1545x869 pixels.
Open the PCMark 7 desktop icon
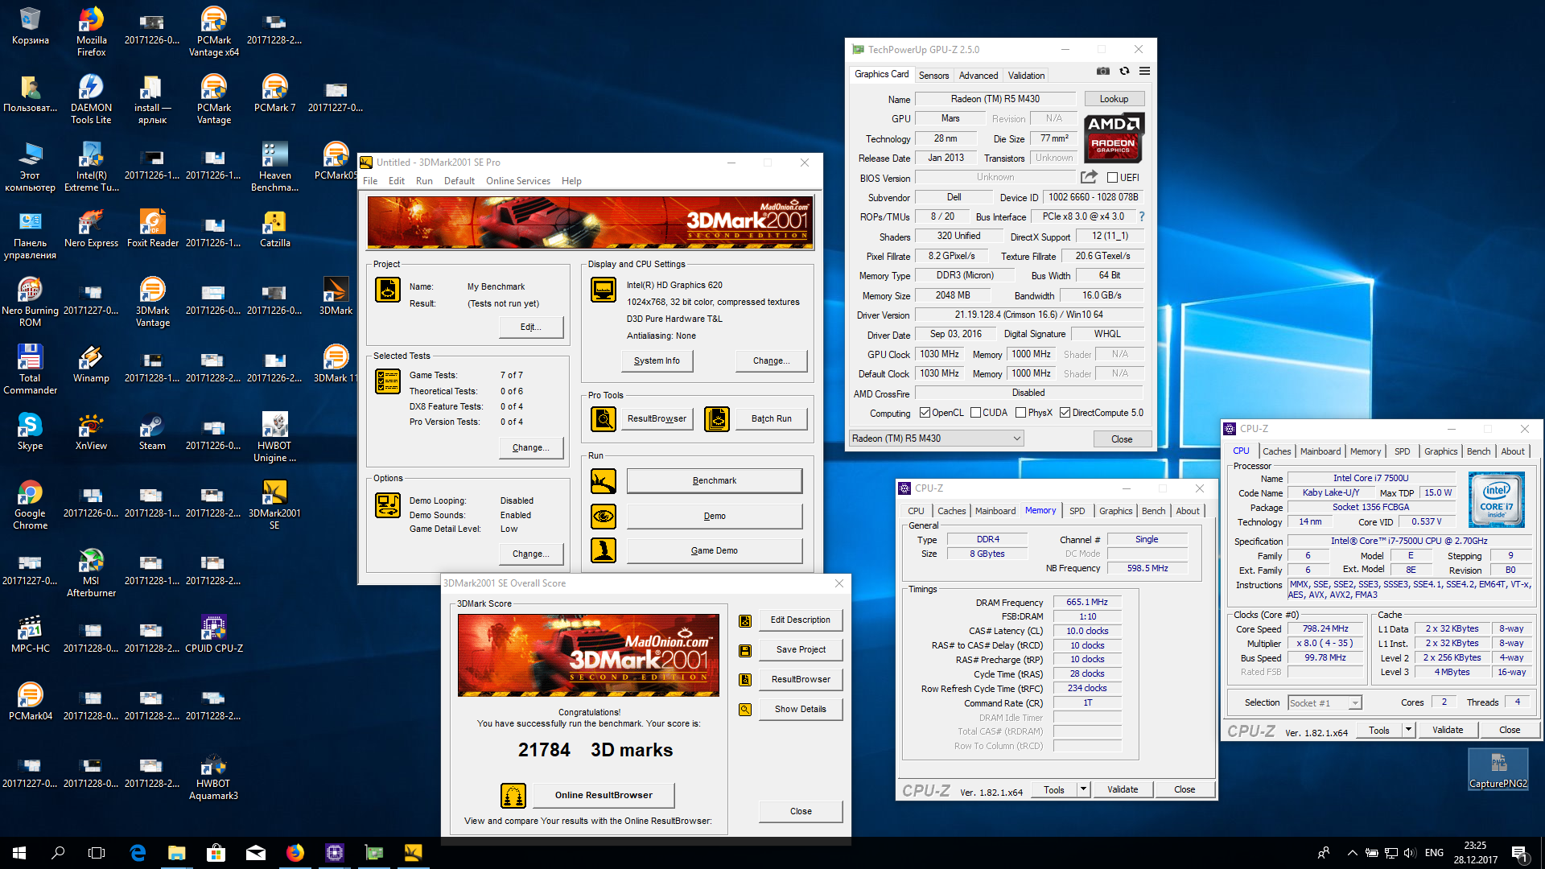tap(274, 93)
